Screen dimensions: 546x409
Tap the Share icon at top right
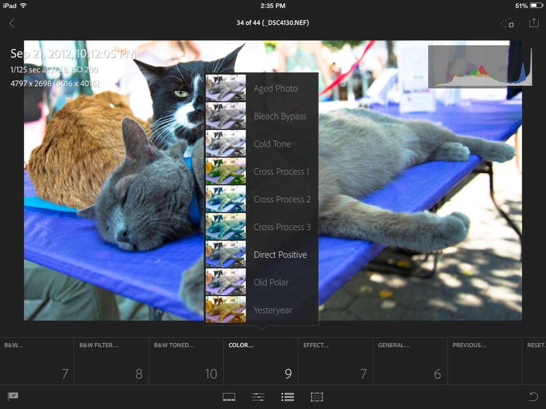tap(535, 22)
